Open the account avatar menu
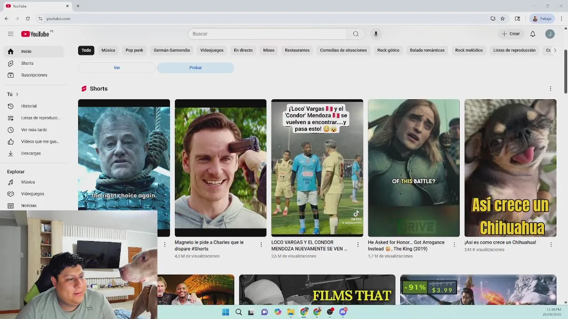This screenshot has width=568, height=319. (x=550, y=34)
